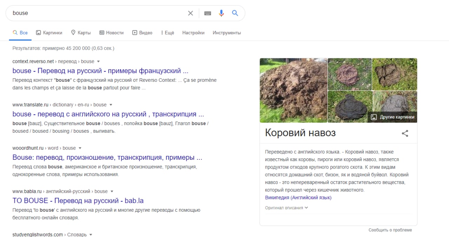
Task: Open the 'bouse - Перевод на русский - примеры французский' result
Action: [x=100, y=71]
